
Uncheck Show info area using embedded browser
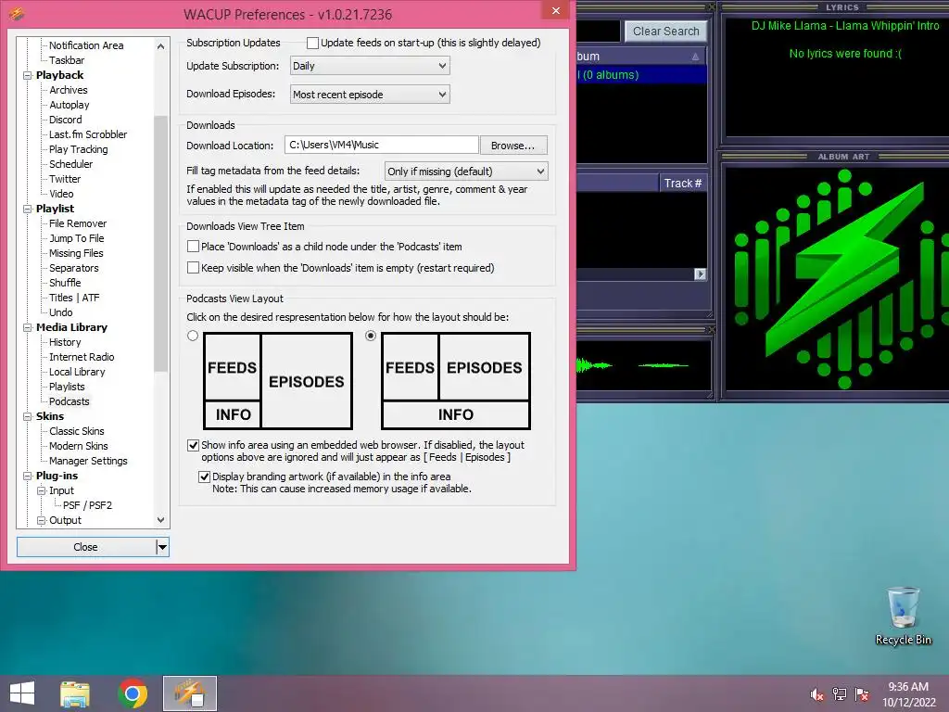click(193, 446)
